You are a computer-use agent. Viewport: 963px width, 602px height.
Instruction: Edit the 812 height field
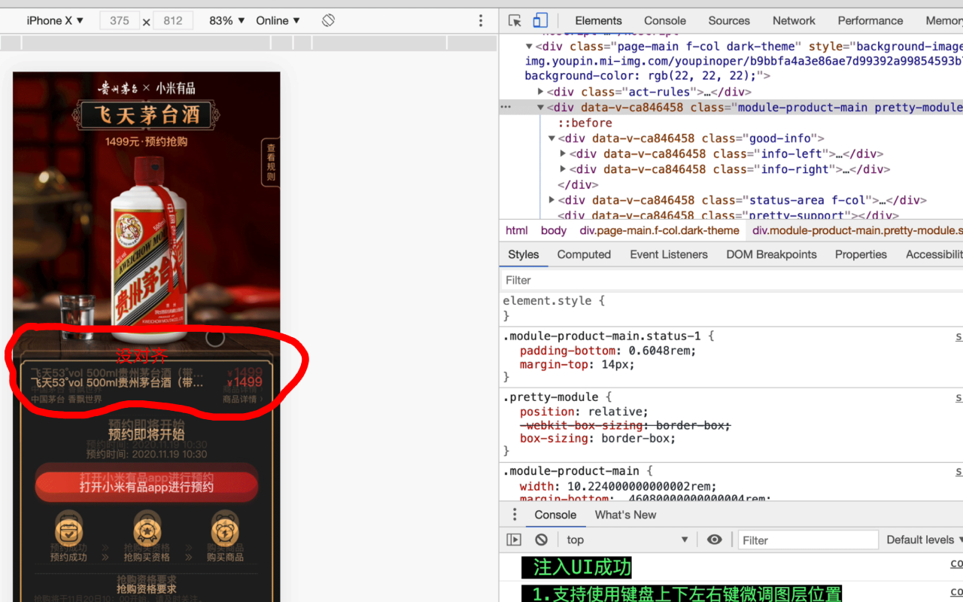point(173,20)
